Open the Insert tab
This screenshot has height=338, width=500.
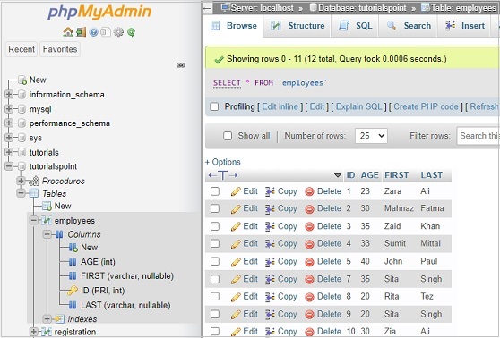(x=465, y=26)
